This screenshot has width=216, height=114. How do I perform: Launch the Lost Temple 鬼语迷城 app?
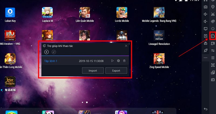tap(10, 82)
